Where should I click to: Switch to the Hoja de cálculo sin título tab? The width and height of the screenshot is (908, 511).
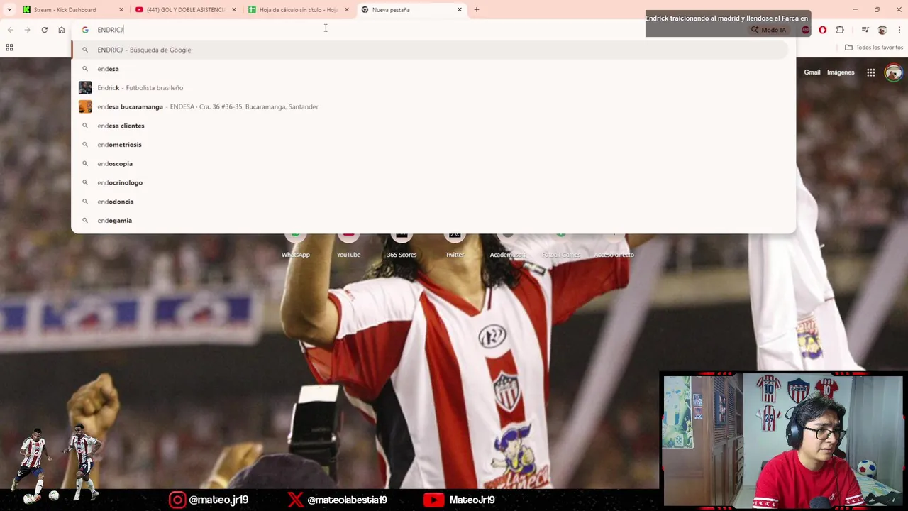pos(298,10)
